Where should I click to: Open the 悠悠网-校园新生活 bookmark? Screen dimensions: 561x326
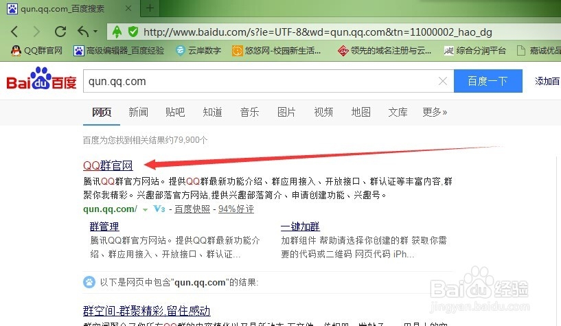276,51
